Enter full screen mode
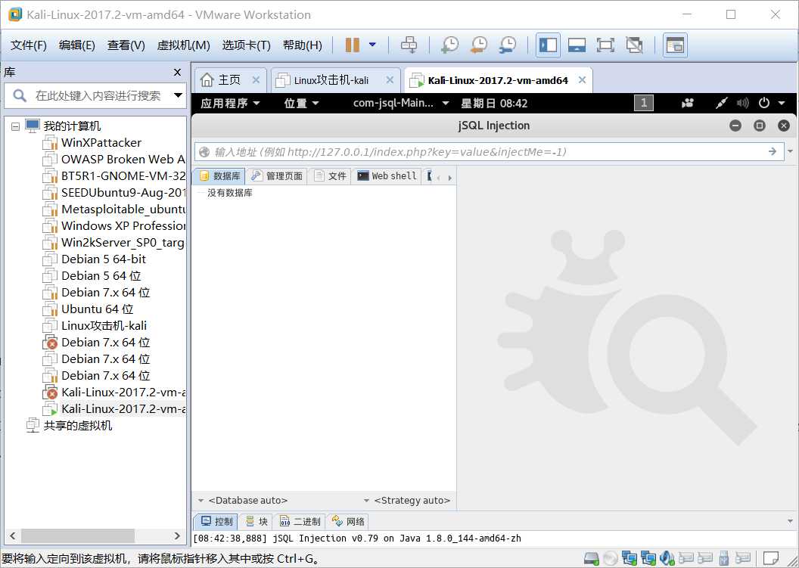This screenshot has height=568, width=799. click(605, 45)
